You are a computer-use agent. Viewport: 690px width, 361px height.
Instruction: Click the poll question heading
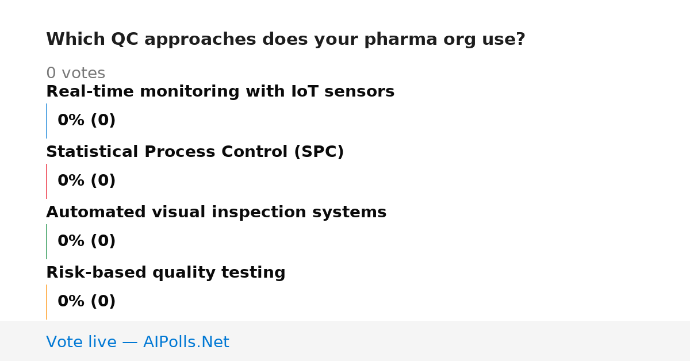(x=286, y=40)
